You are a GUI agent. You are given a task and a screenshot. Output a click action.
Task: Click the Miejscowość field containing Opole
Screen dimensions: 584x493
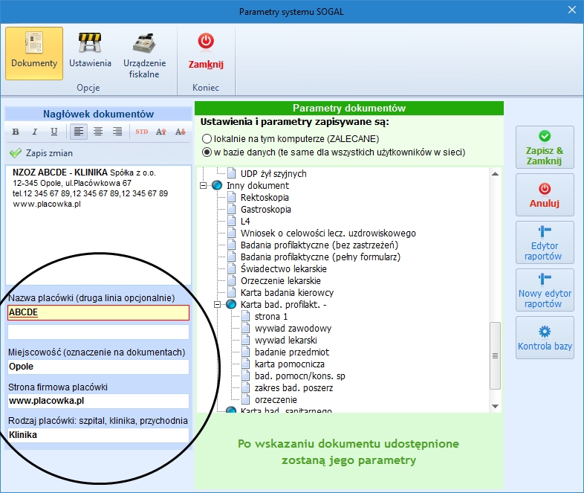(x=98, y=367)
